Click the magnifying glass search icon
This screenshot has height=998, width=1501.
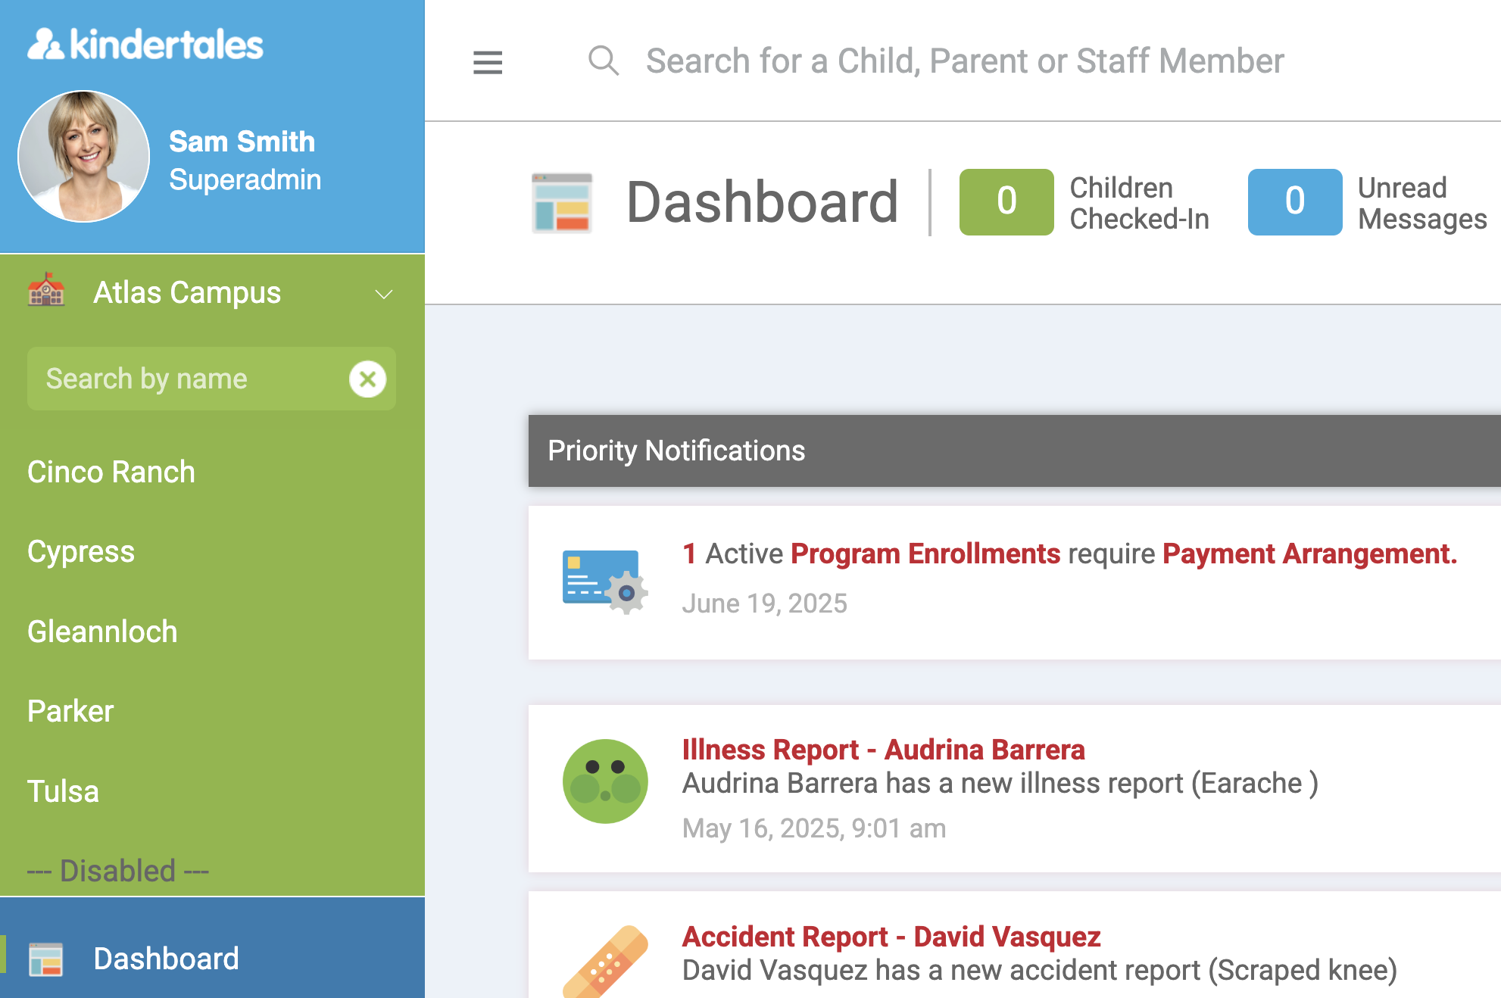tap(604, 61)
